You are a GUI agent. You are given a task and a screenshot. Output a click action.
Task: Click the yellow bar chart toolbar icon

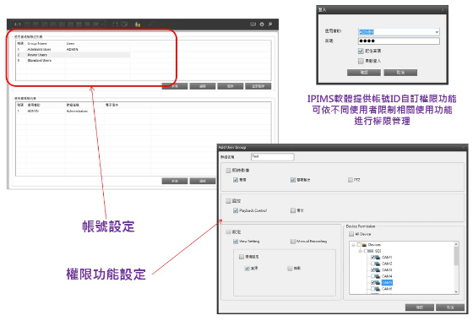click(x=138, y=24)
